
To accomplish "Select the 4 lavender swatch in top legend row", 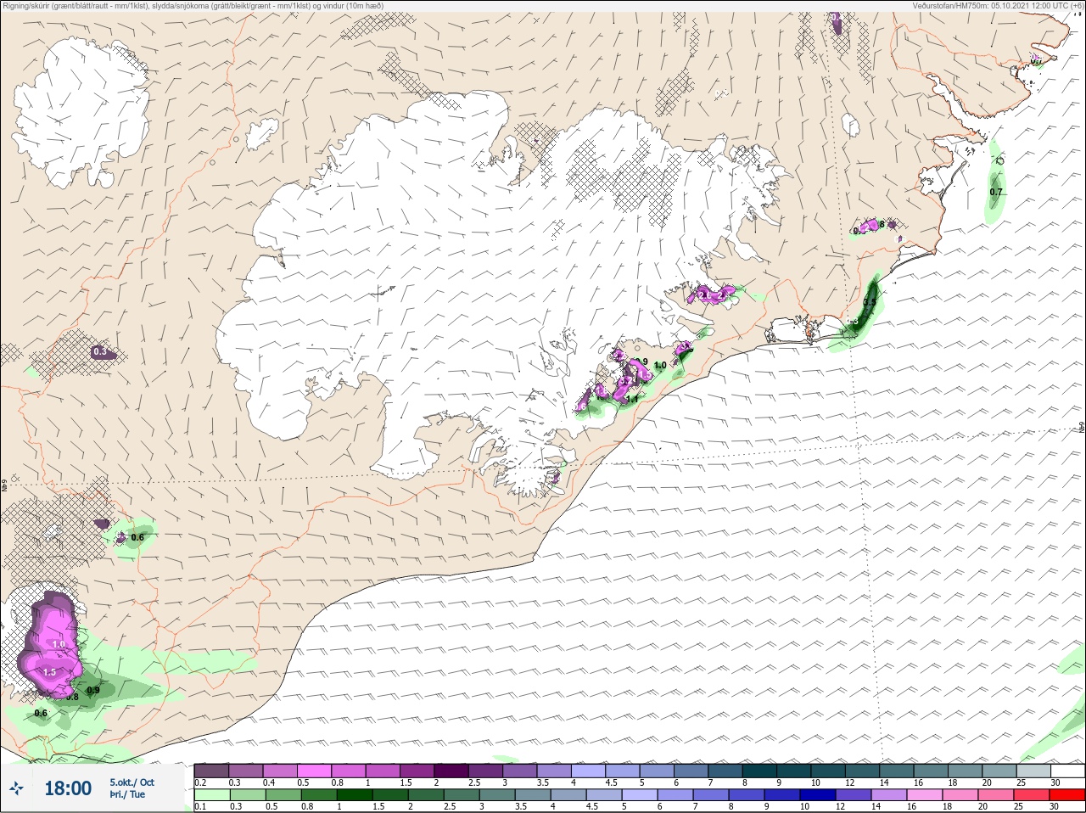I will tap(590, 771).
